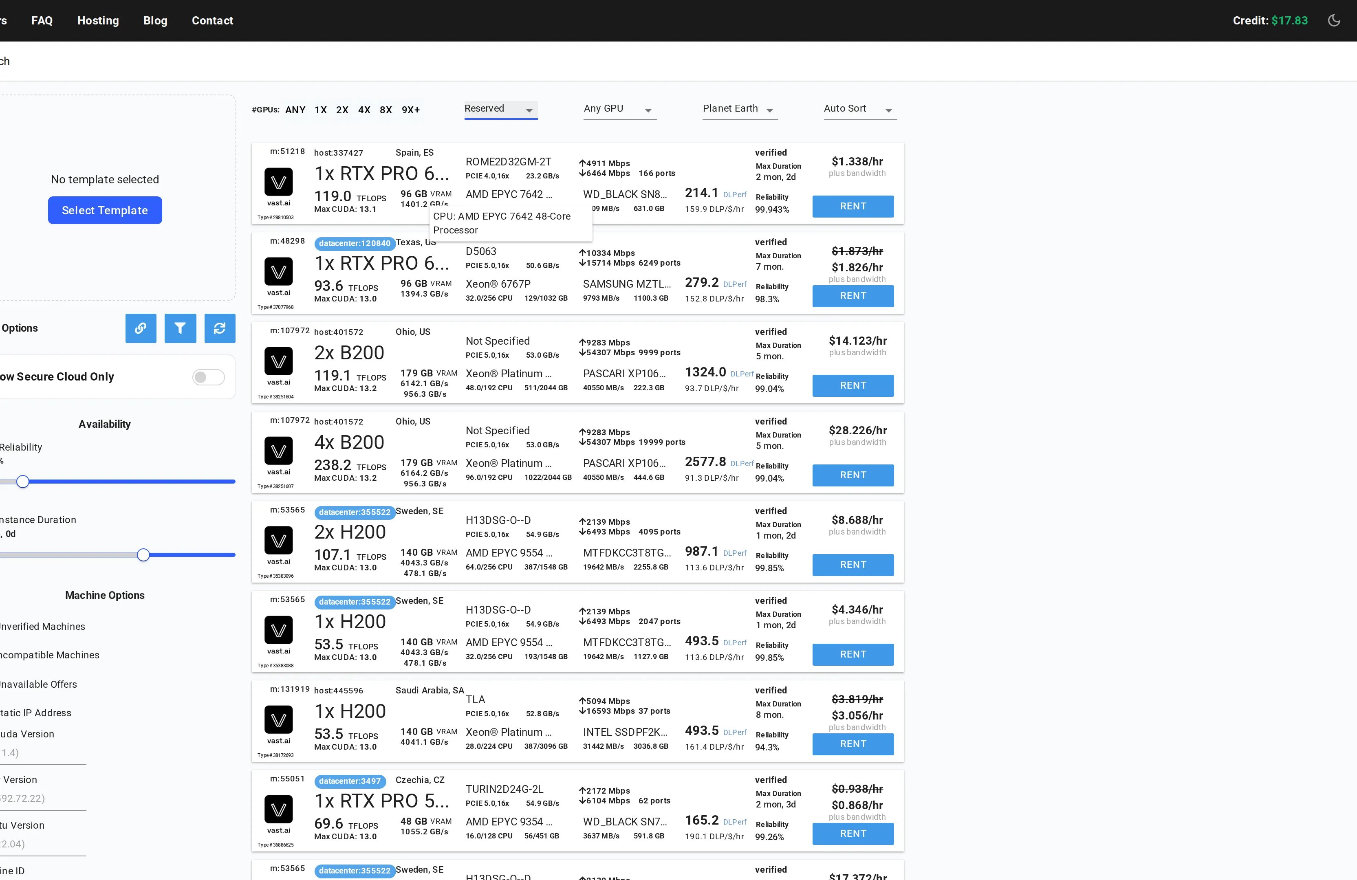
Task: Click the funnel filter icon button
Action: coord(180,328)
